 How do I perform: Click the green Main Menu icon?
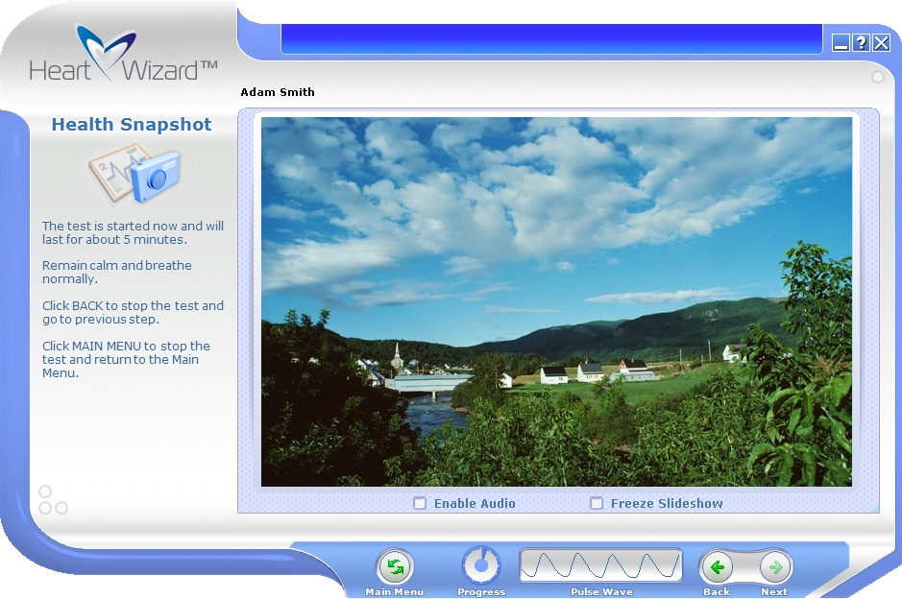[x=394, y=567]
